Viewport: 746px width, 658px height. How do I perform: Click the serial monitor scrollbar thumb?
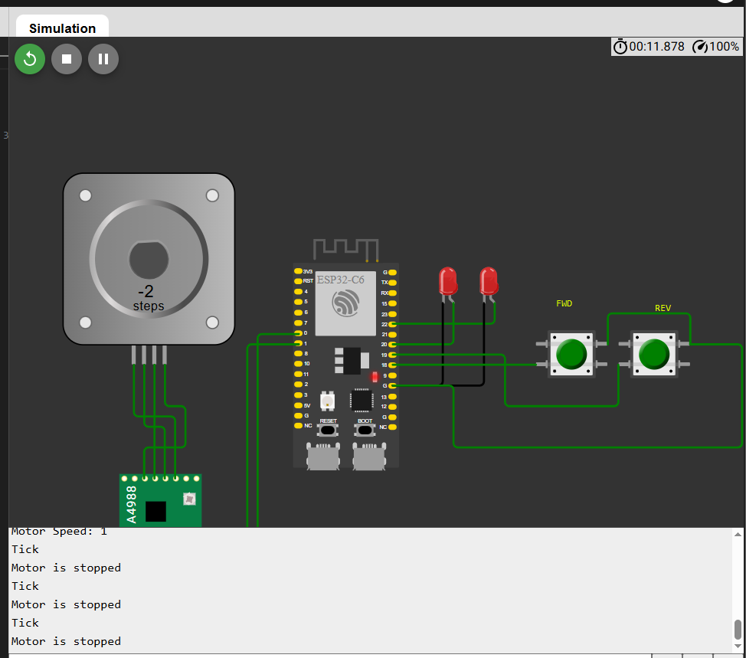pyautogui.click(x=738, y=629)
